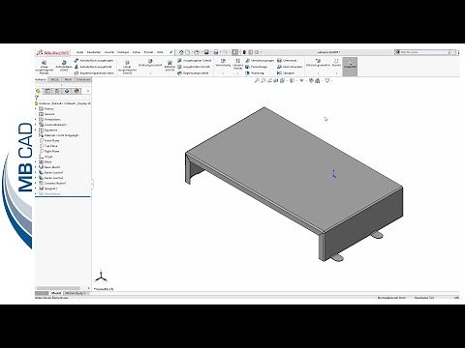Image resolution: width=465 pixels, height=348 pixels.
Task: Open the PropertyManager panel tab icon
Action: [47, 91]
